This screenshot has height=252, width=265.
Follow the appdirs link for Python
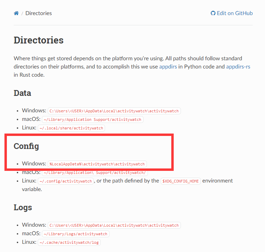[168, 66]
